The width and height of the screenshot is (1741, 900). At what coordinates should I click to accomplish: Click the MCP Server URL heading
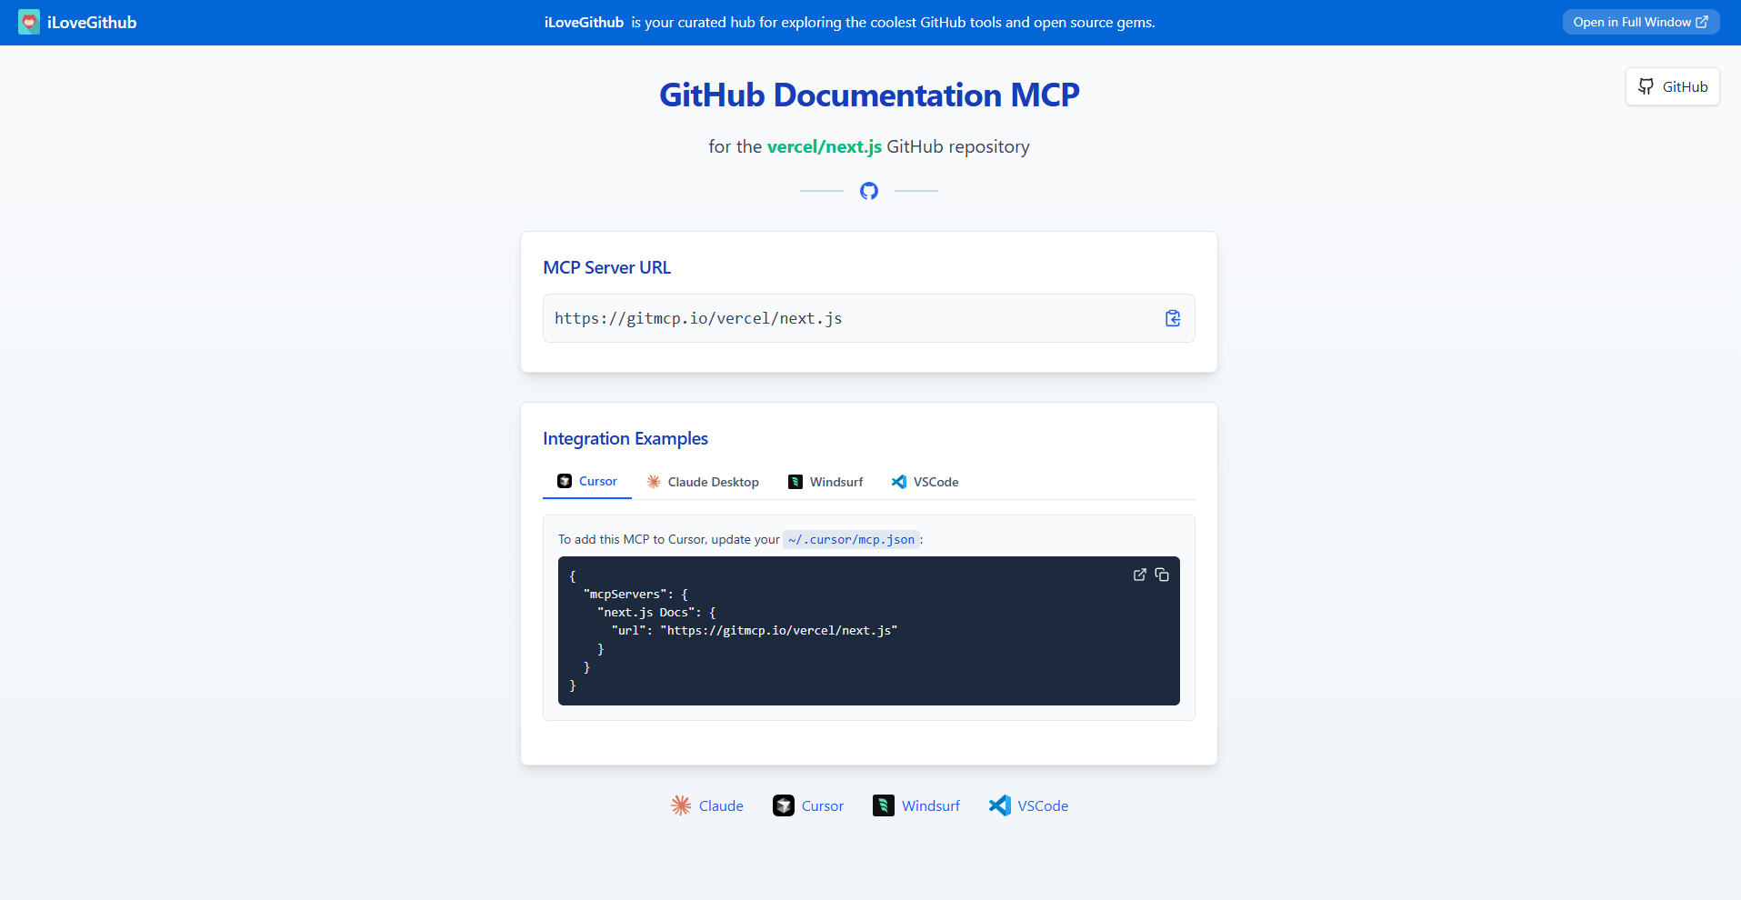(x=607, y=267)
